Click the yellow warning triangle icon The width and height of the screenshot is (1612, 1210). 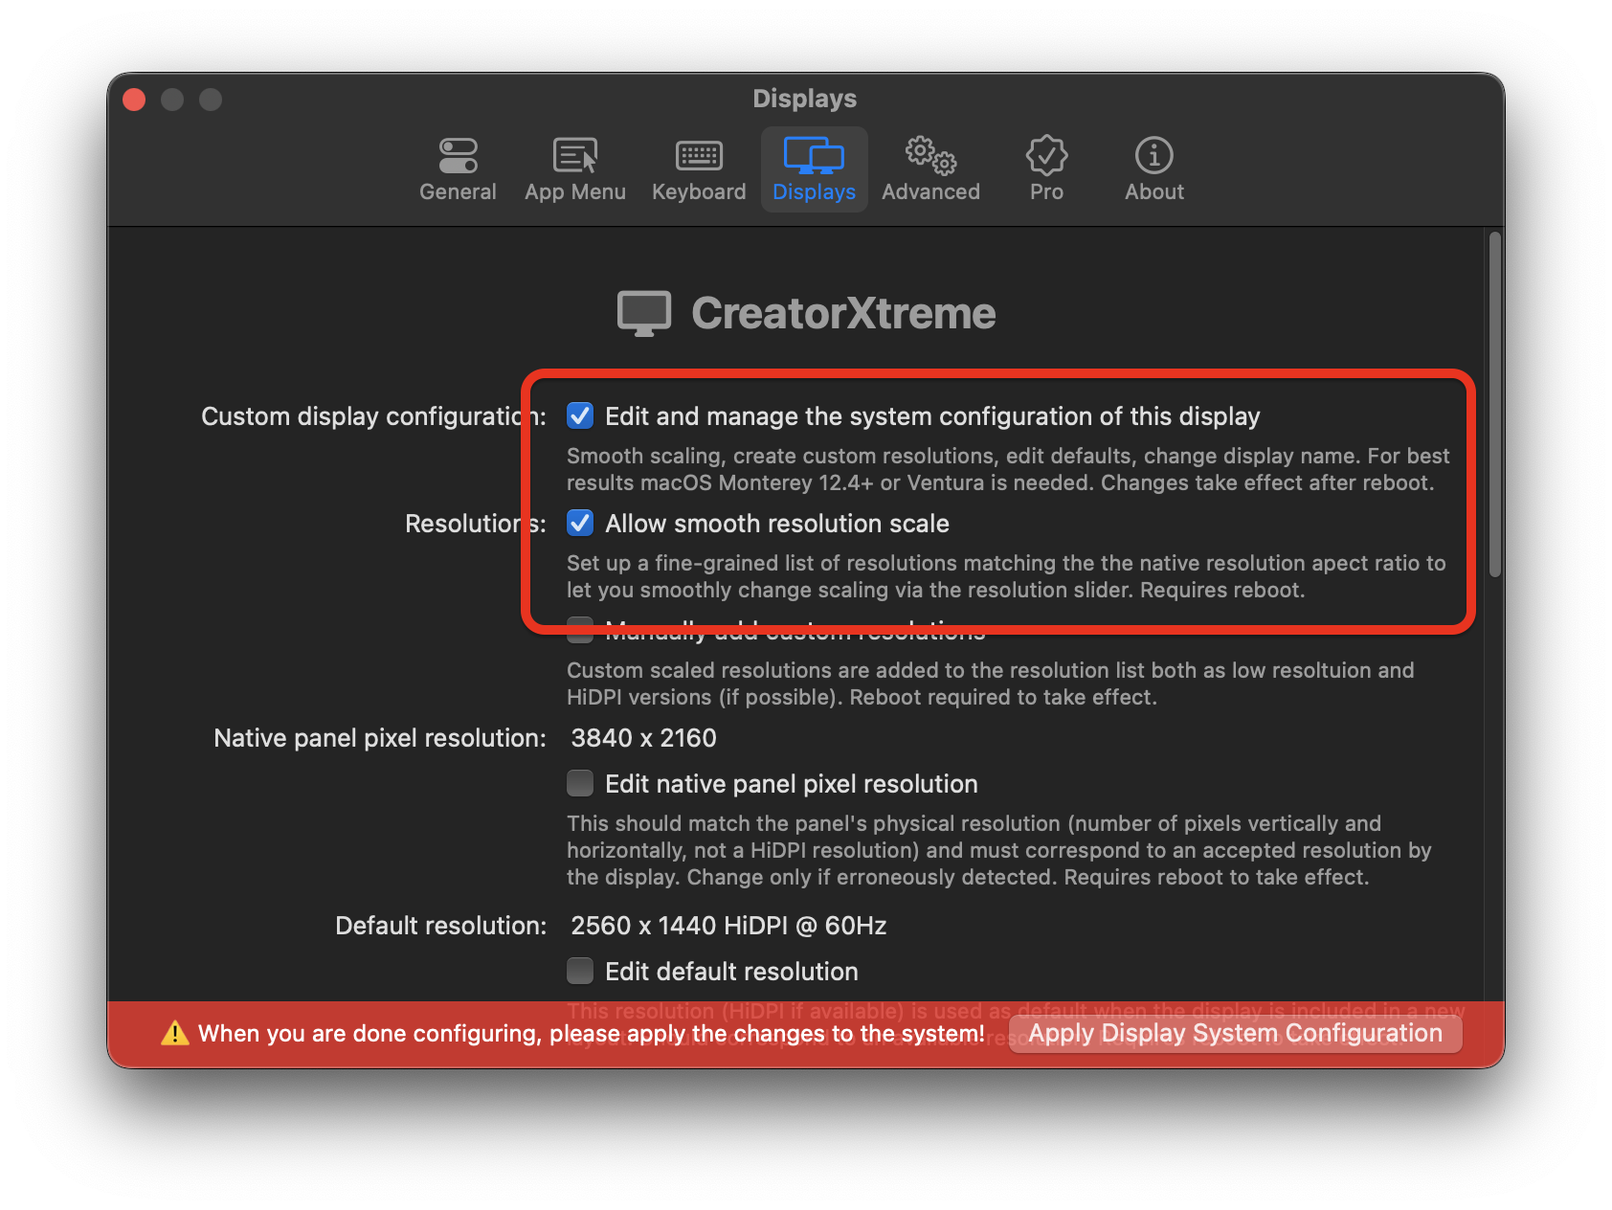point(174,1033)
